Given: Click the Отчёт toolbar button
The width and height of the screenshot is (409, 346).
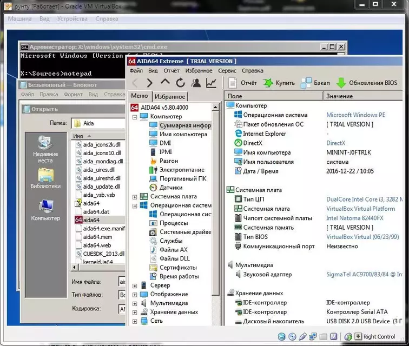Looking at the screenshot, I should [x=242, y=83].
